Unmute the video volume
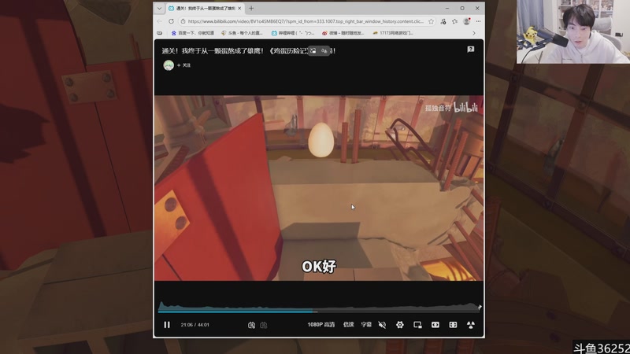This screenshot has height=354, width=630. point(382,325)
